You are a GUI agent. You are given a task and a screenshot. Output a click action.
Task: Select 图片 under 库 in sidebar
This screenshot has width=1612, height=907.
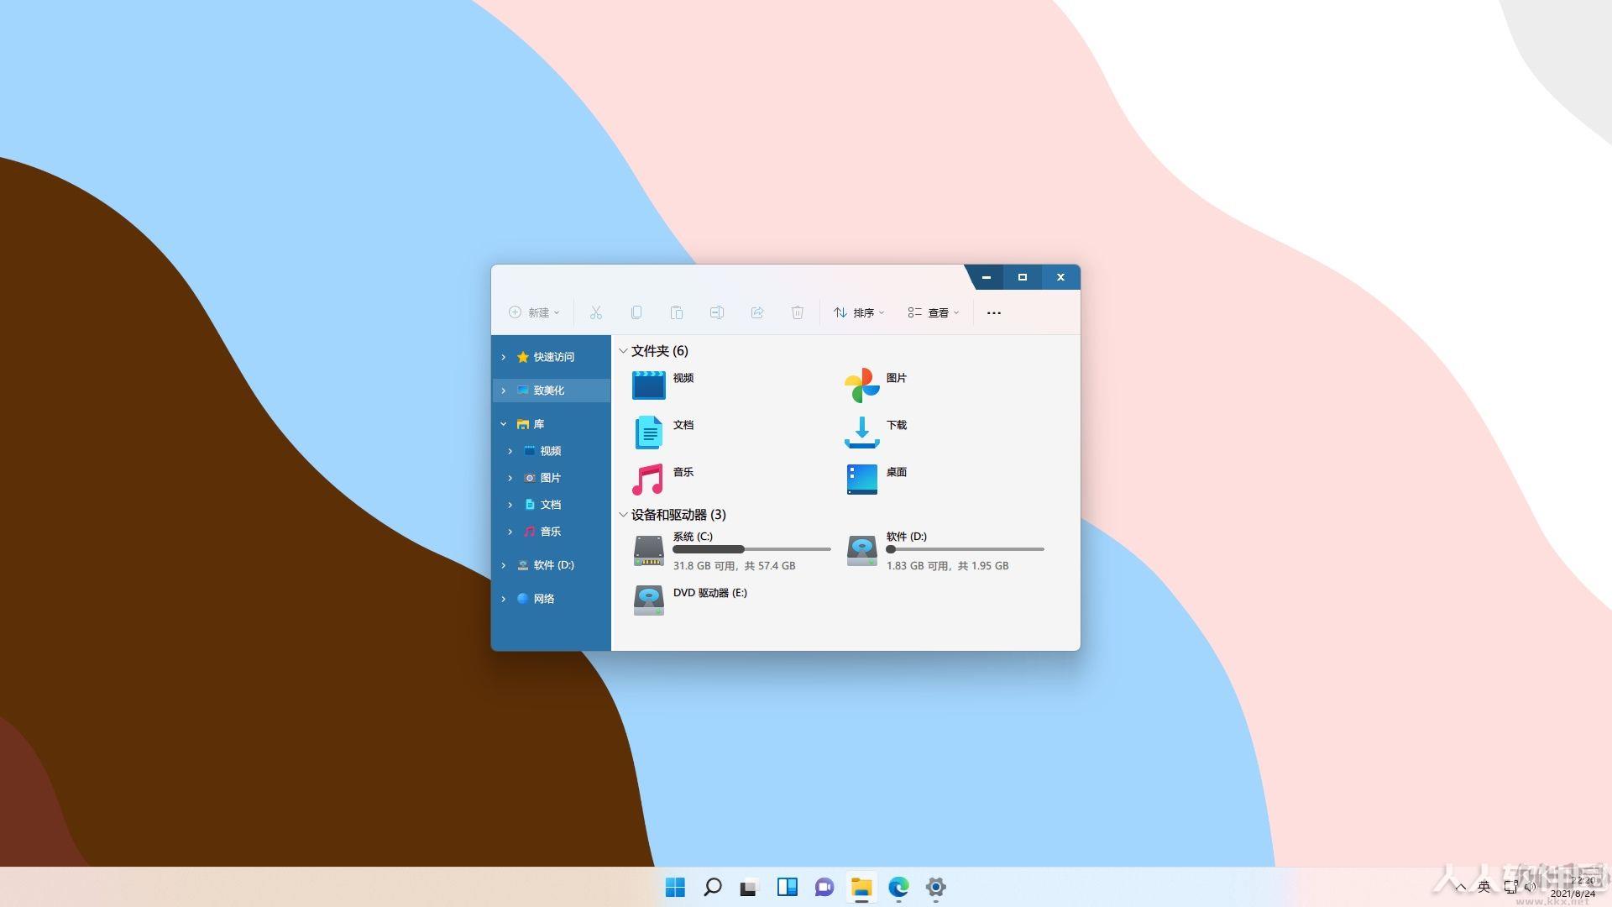coord(552,478)
